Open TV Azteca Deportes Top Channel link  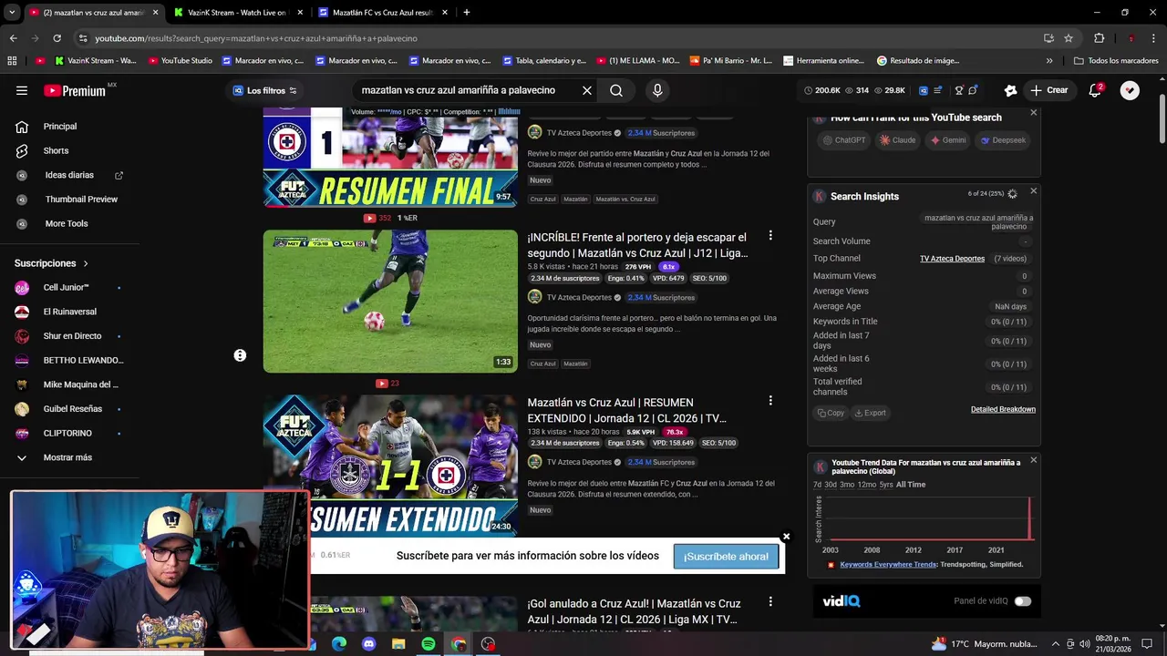click(952, 259)
